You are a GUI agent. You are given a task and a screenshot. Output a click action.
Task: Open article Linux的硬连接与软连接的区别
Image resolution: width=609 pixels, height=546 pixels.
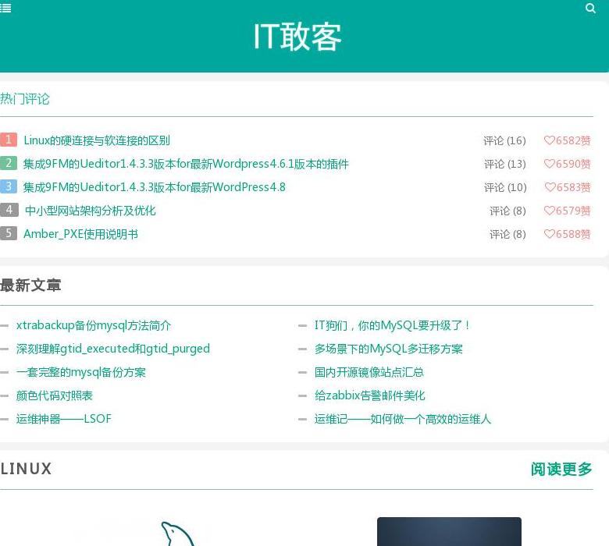[97, 140]
